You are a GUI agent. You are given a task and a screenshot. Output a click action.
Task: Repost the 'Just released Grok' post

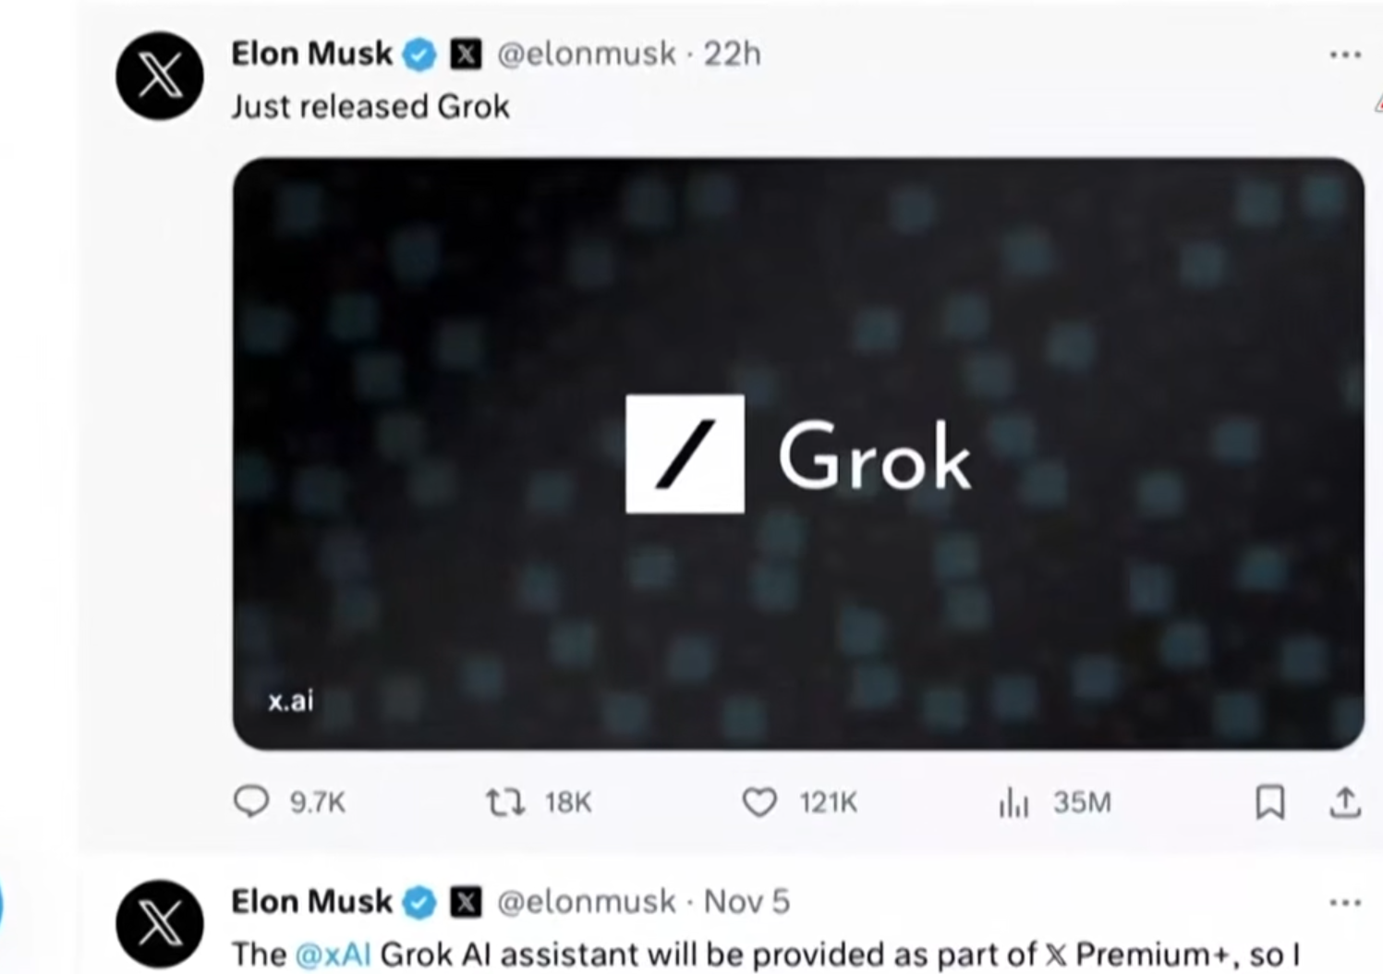tap(505, 801)
